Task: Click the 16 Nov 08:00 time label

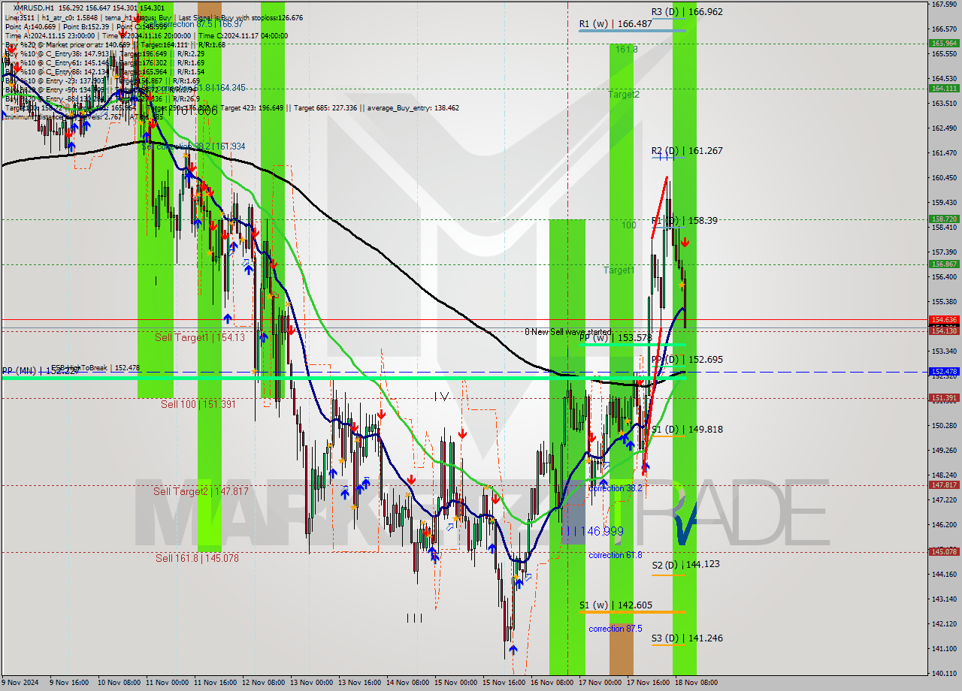Action: pos(553,683)
